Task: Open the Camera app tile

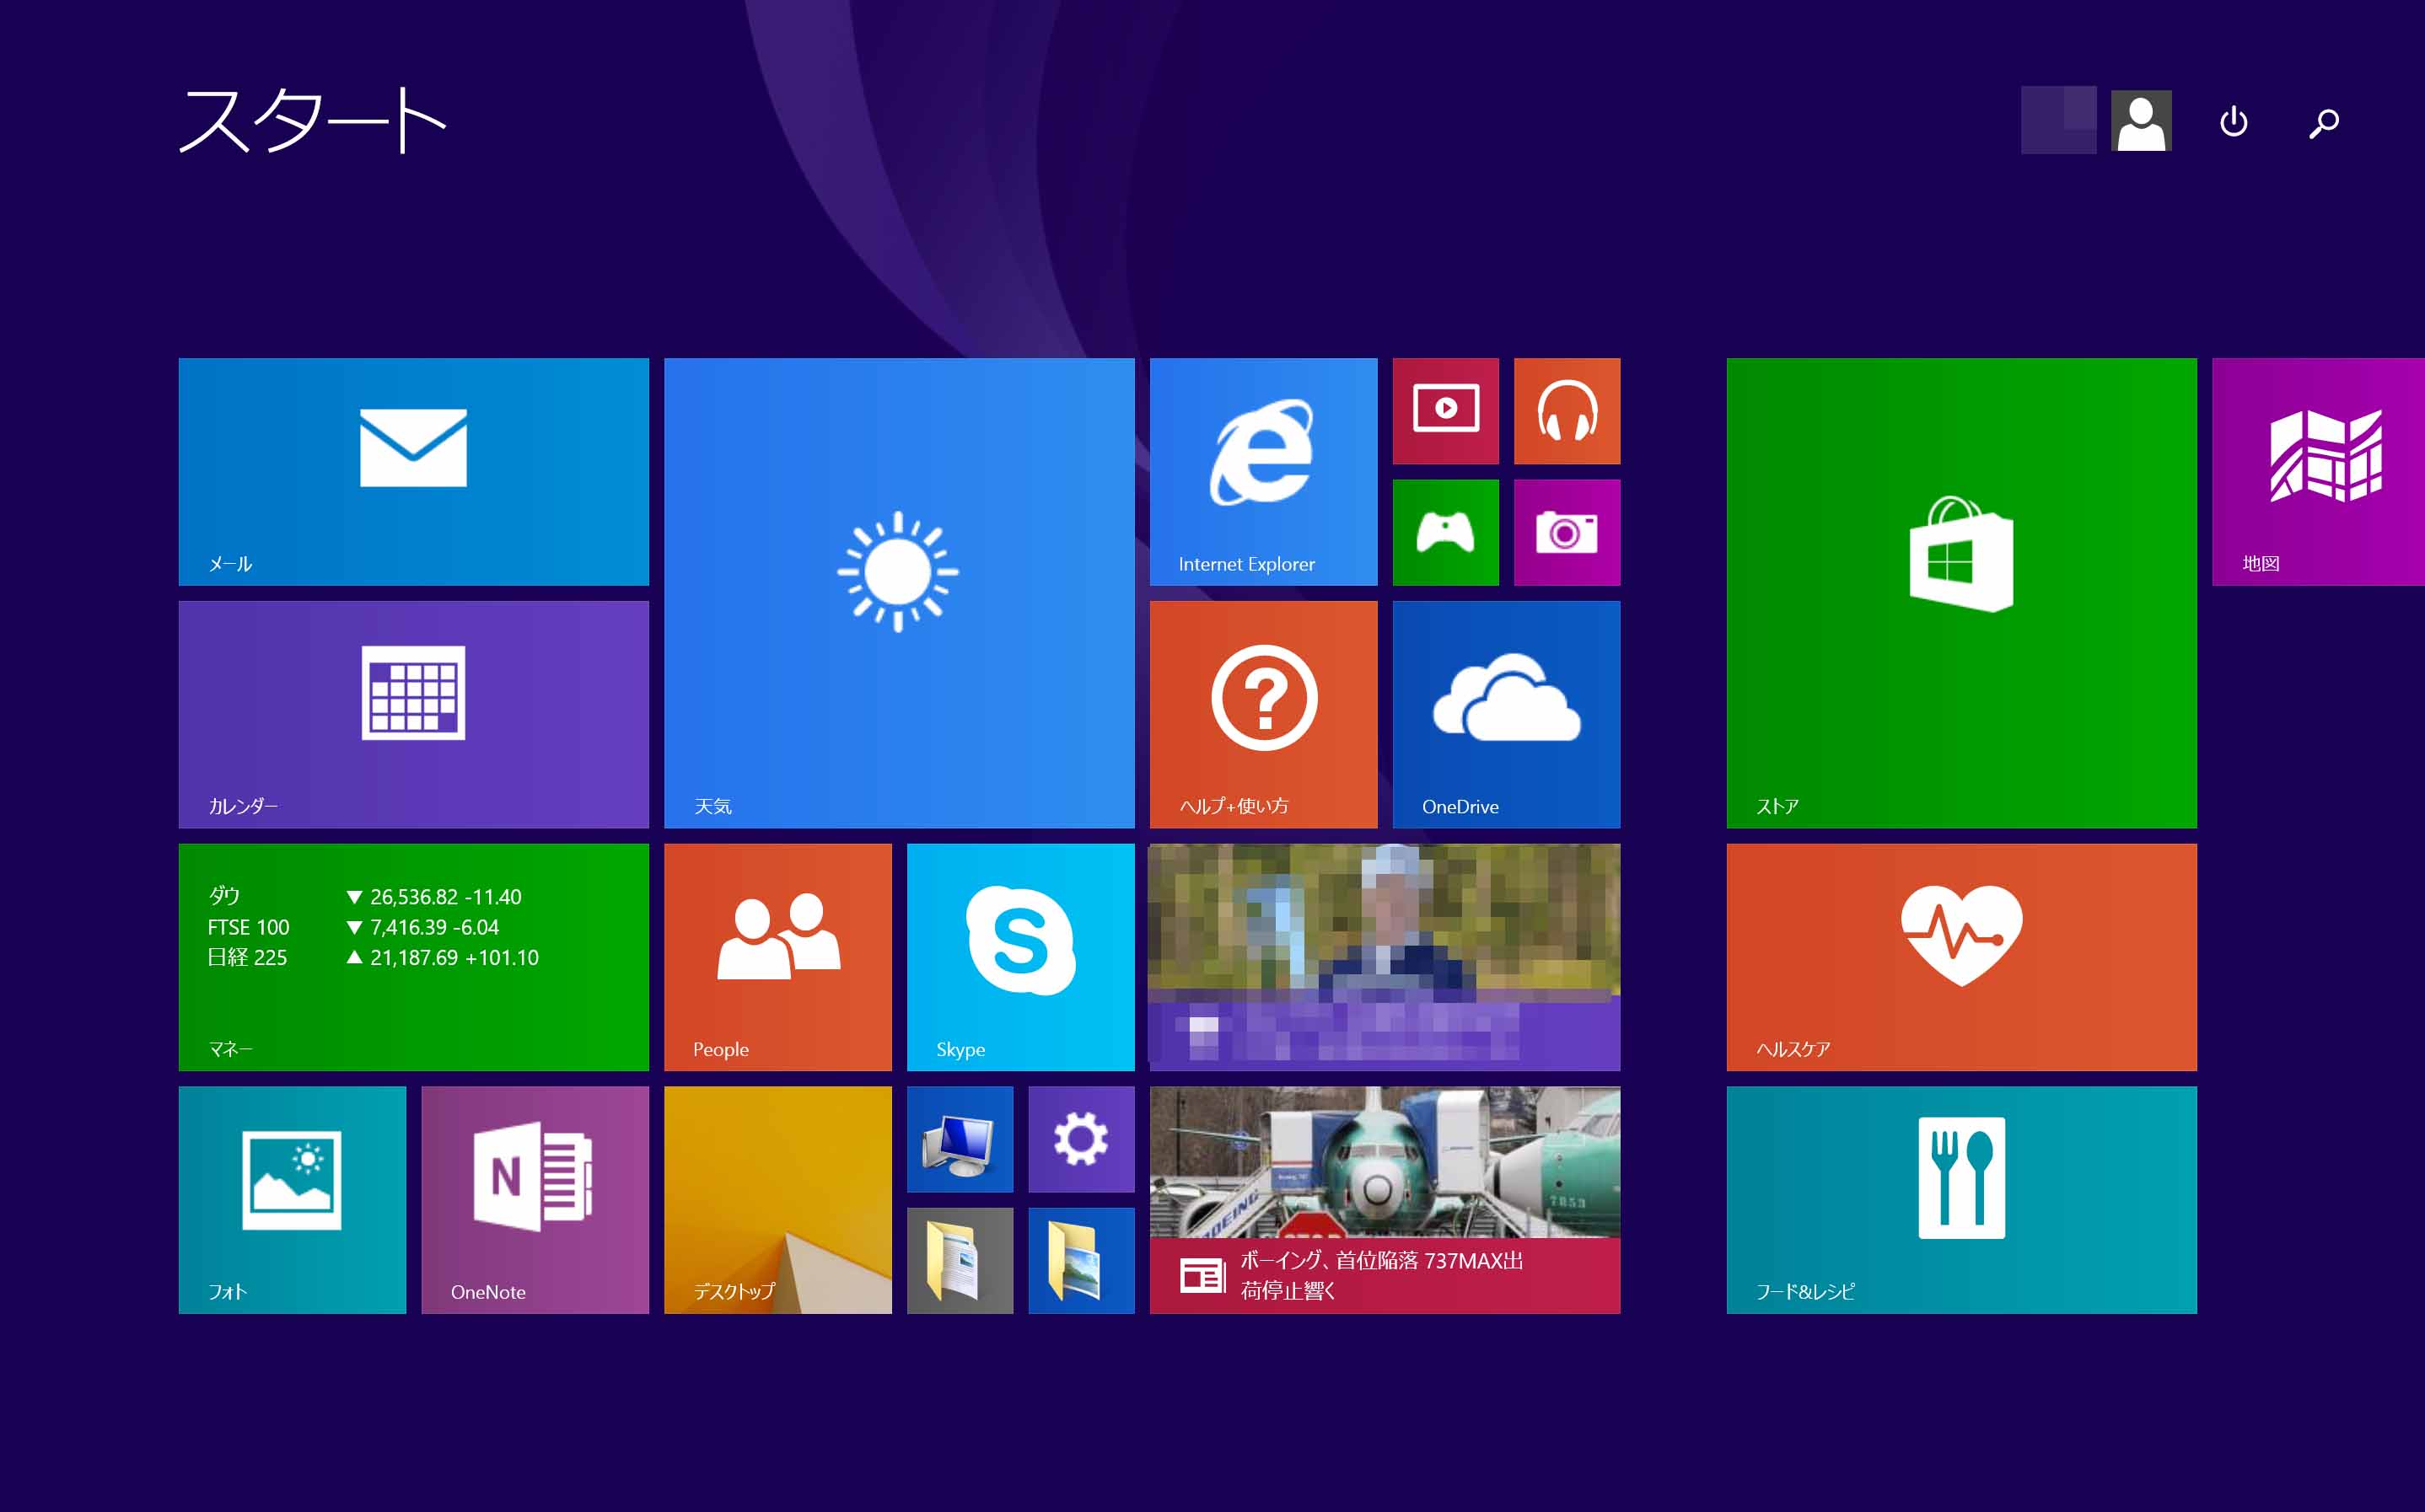Action: (1566, 532)
